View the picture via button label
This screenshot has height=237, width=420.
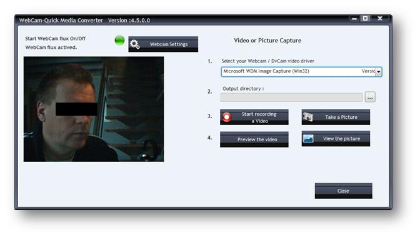(341, 139)
